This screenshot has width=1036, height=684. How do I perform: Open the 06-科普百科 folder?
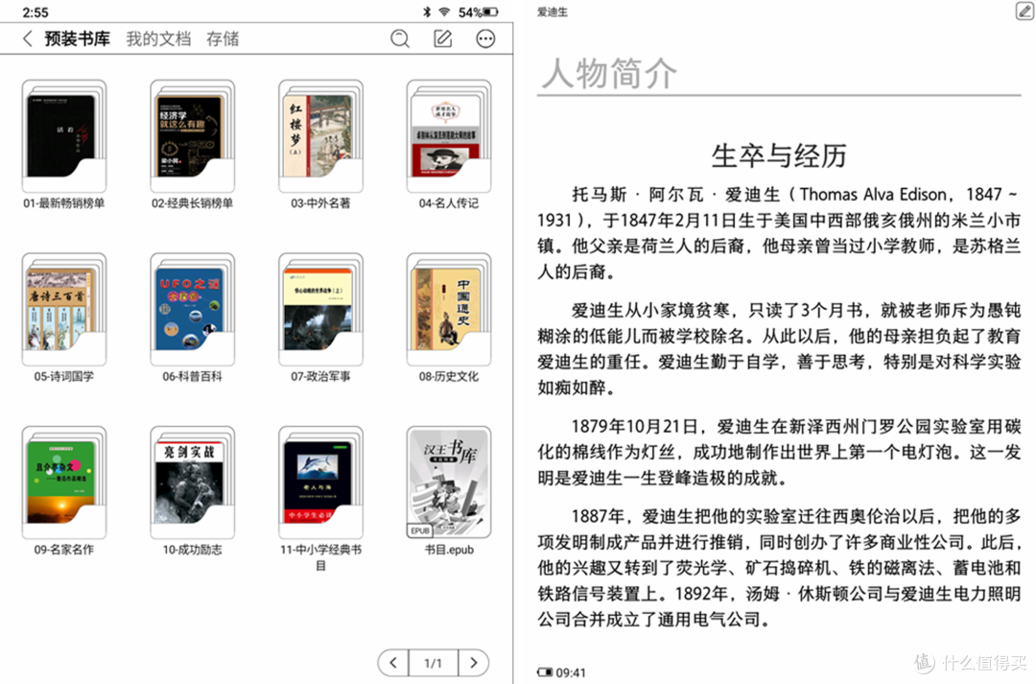click(x=192, y=318)
